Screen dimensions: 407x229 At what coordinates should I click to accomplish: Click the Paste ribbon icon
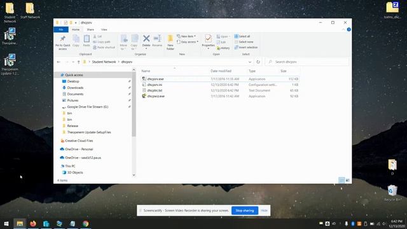[86, 39]
